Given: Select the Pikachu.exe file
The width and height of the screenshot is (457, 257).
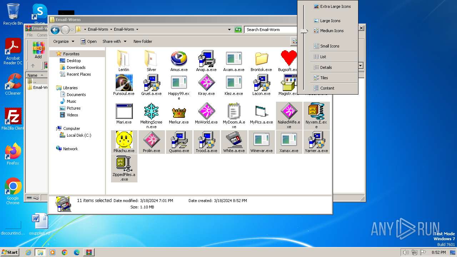Looking at the screenshot, I should click(124, 142).
